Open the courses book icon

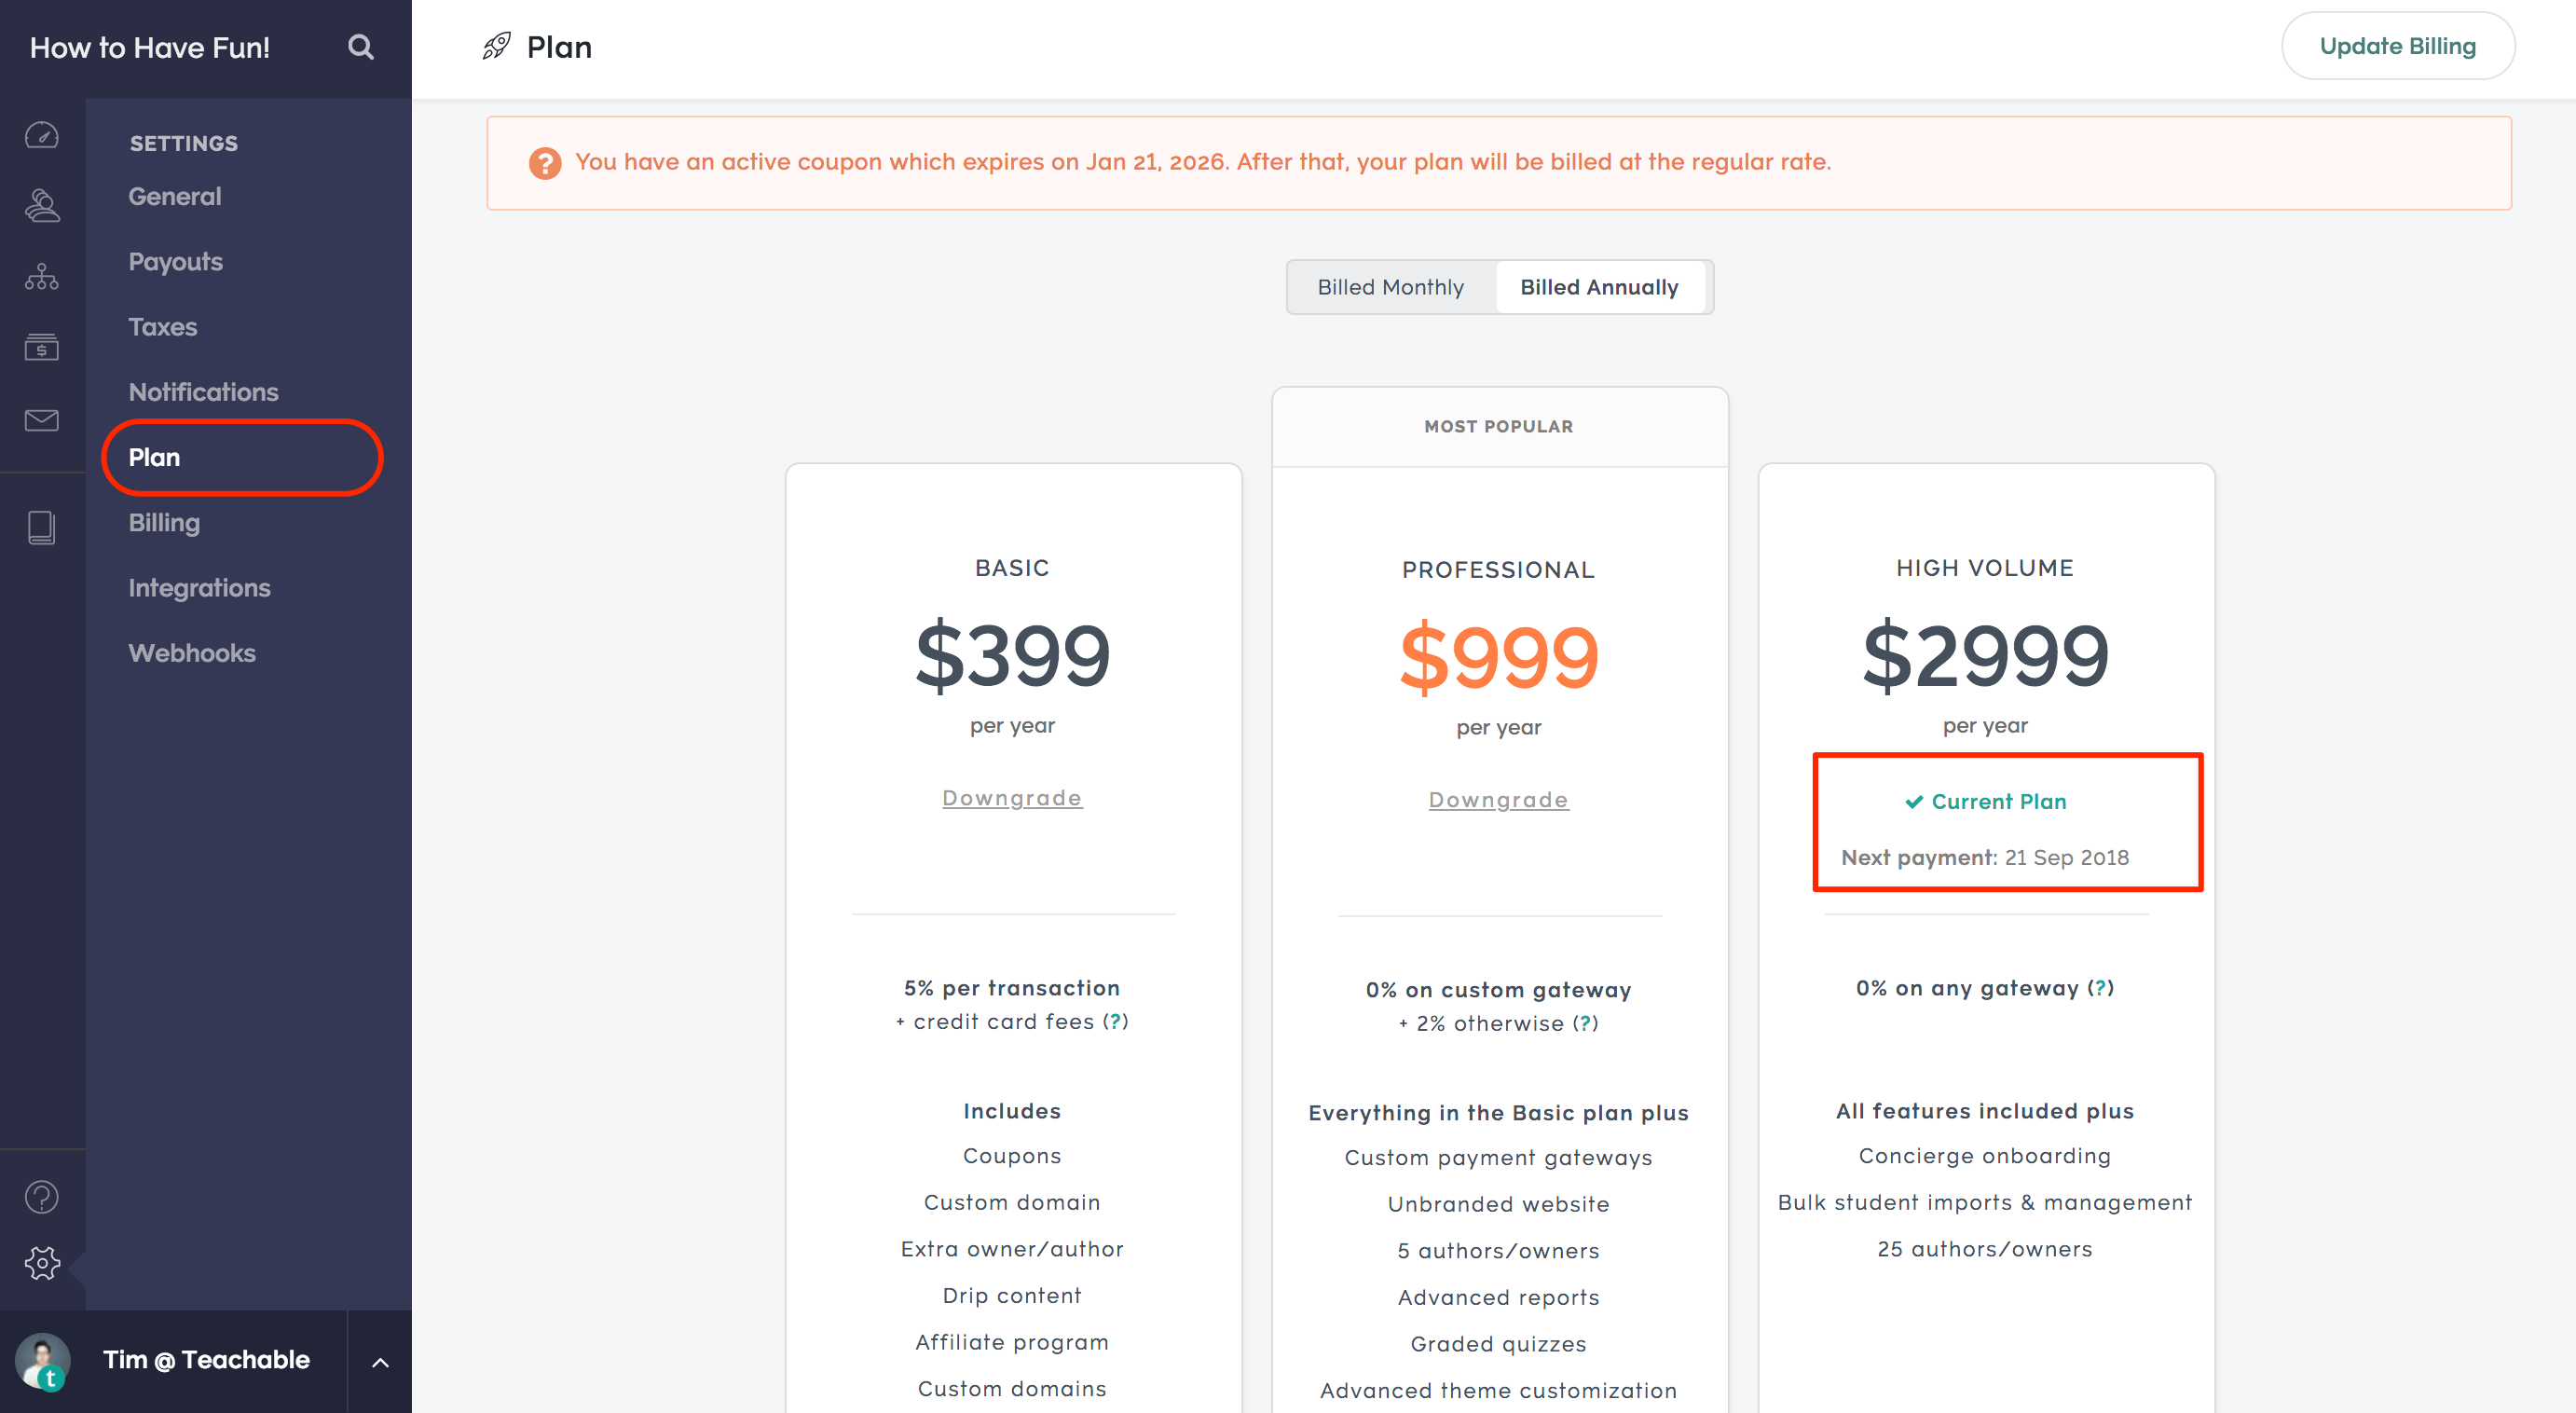point(42,527)
